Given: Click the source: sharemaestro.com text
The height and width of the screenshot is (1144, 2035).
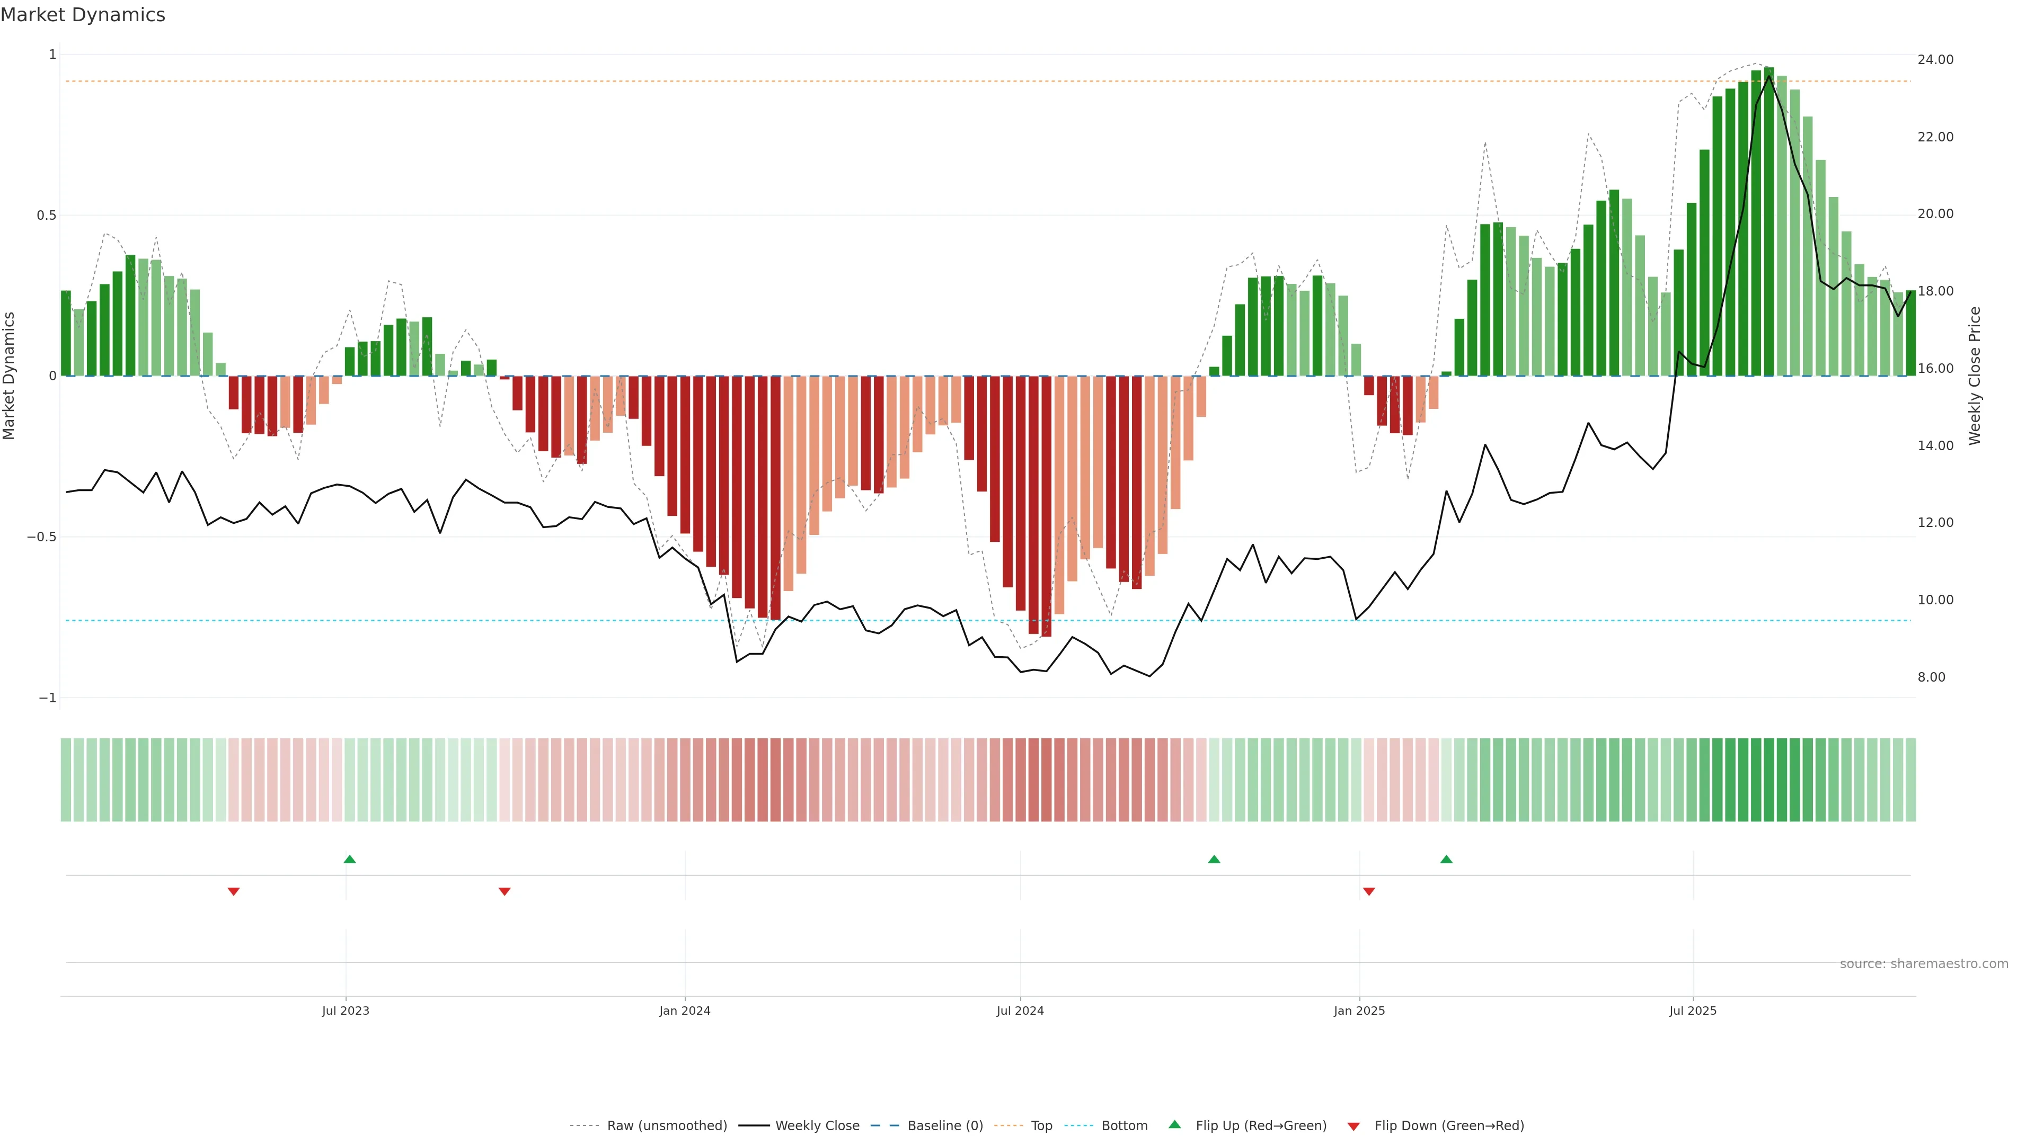Looking at the screenshot, I should tap(1924, 964).
